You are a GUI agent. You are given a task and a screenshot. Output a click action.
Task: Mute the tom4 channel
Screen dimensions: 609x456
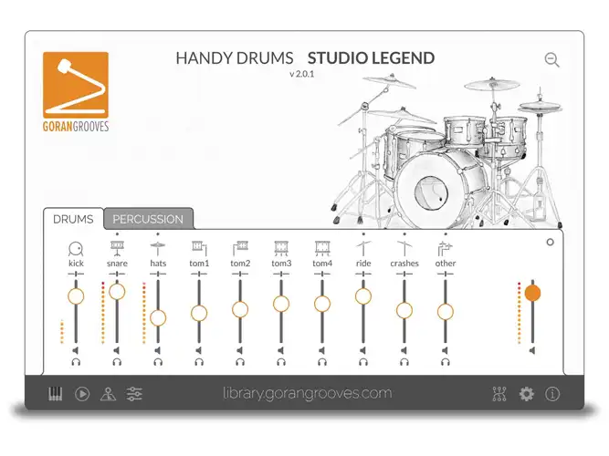[x=322, y=350]
